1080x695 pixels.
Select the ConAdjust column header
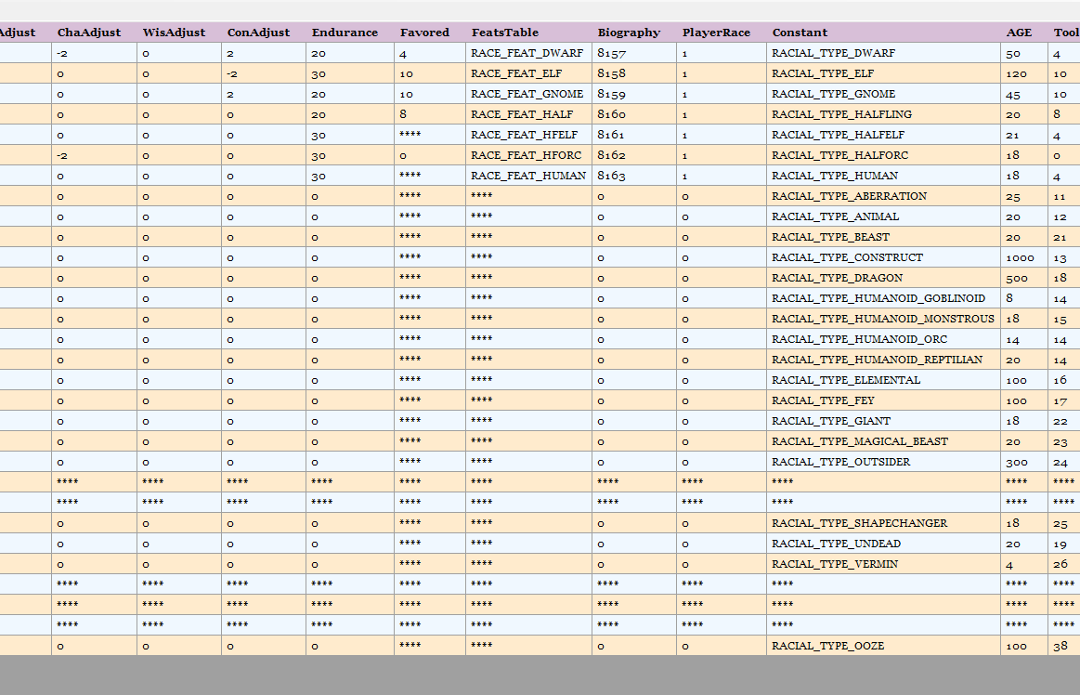point(258,33)
